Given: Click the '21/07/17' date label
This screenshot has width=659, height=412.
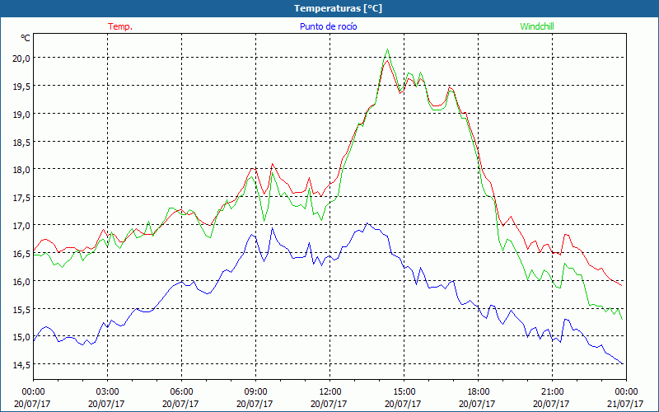Looking at the screenshot, I should 626,404.
